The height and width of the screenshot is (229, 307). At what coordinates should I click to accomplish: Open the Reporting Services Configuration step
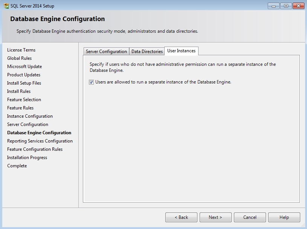point(40,141)
